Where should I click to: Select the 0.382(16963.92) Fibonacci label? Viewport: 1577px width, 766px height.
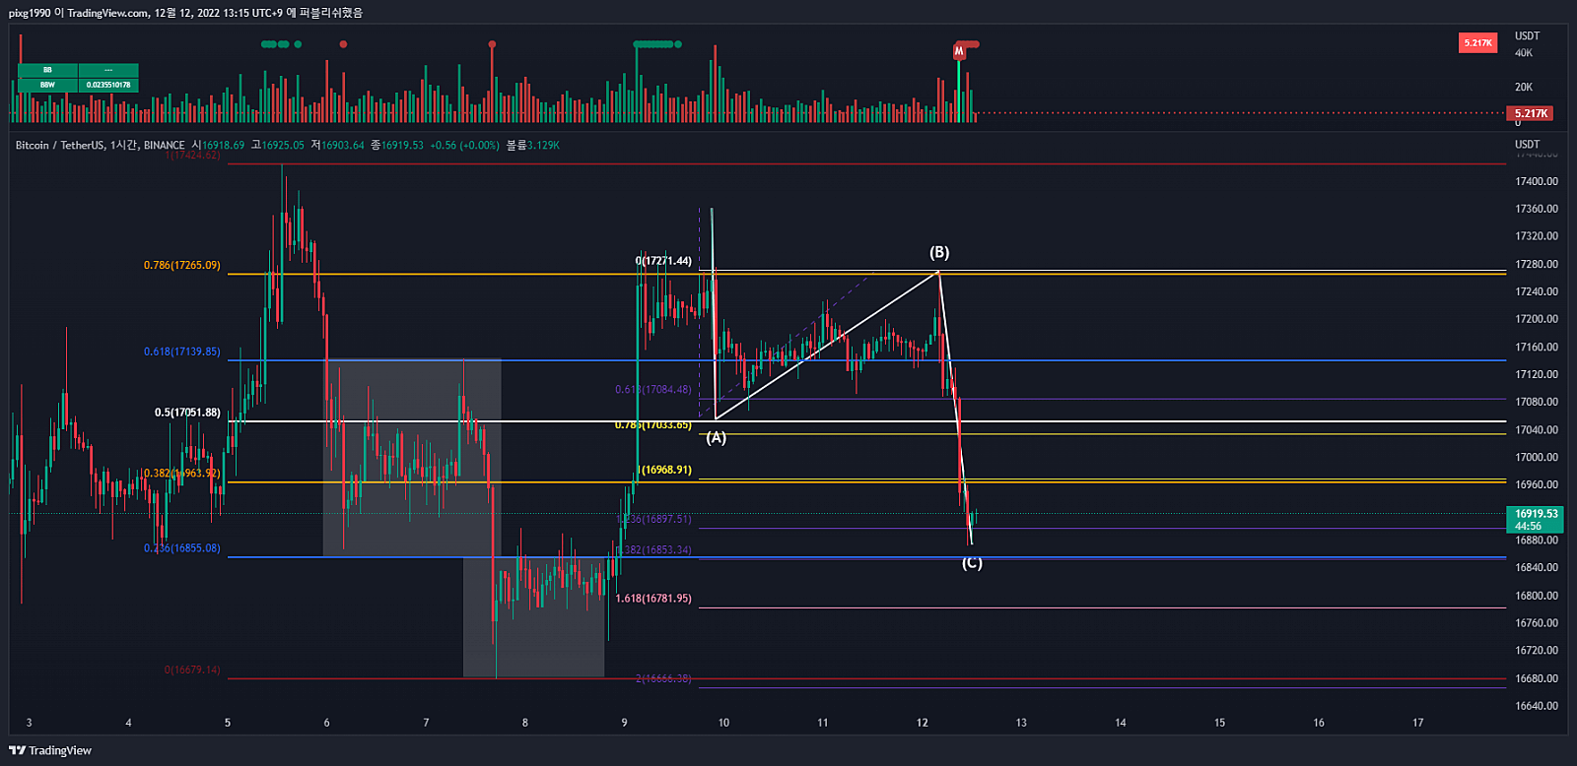click(182, 474)
